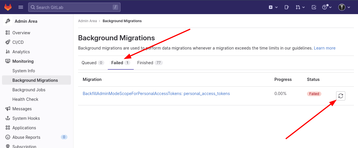Click the Admin Area wrench icon
Viewport: 358px width, 148px height.
coord(8,21)
